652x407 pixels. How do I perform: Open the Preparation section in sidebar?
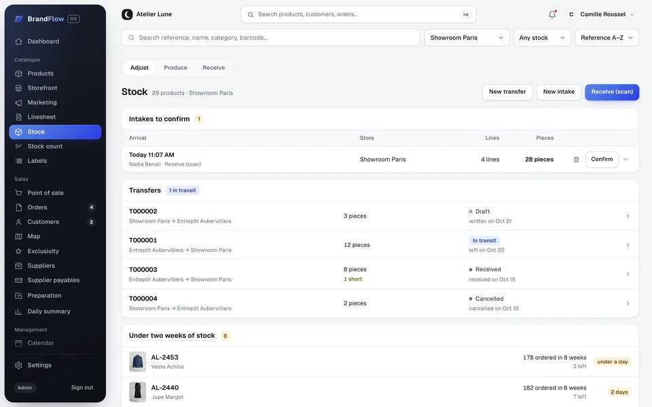point(55,296)
